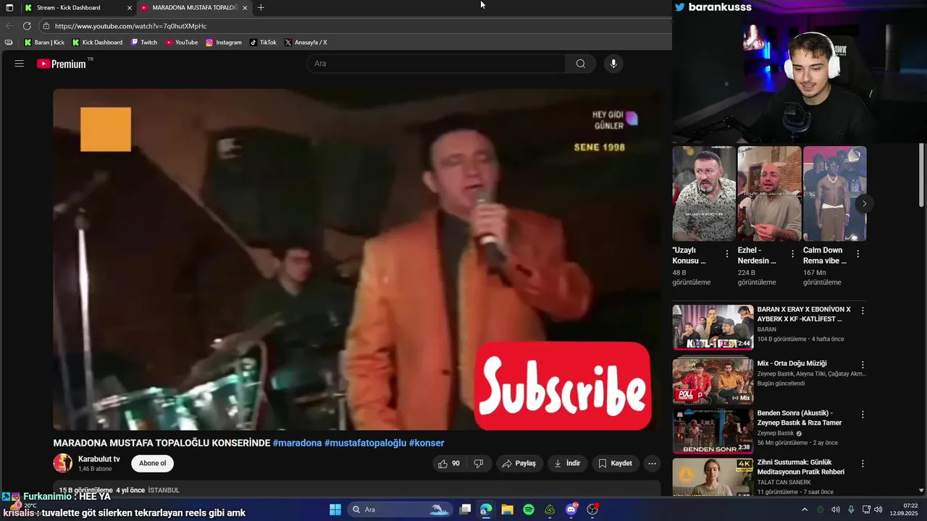This screenshot has height=521, width=927.
Task: Open the tab actions icon left of tabs
Action: pyautogui.click(x=9, y=7)
